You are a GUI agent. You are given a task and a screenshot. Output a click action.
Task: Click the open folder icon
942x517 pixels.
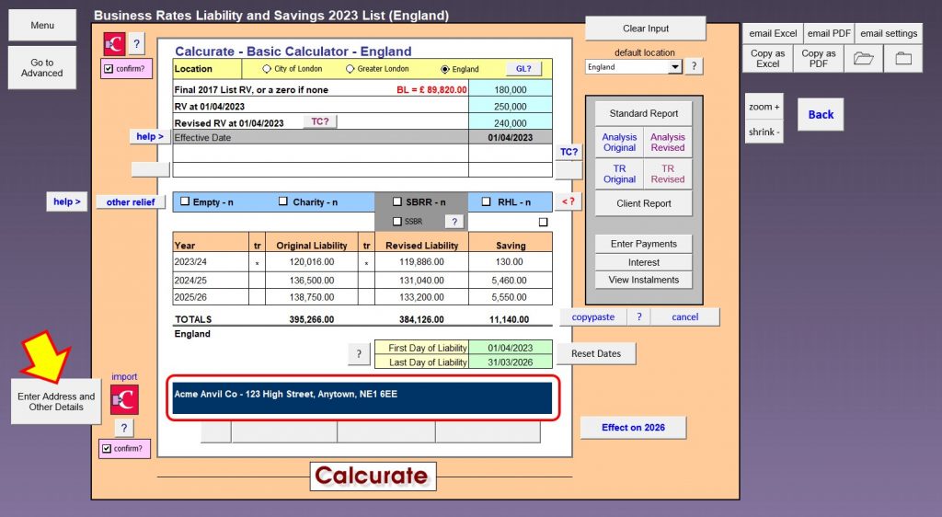pos(862,59)
